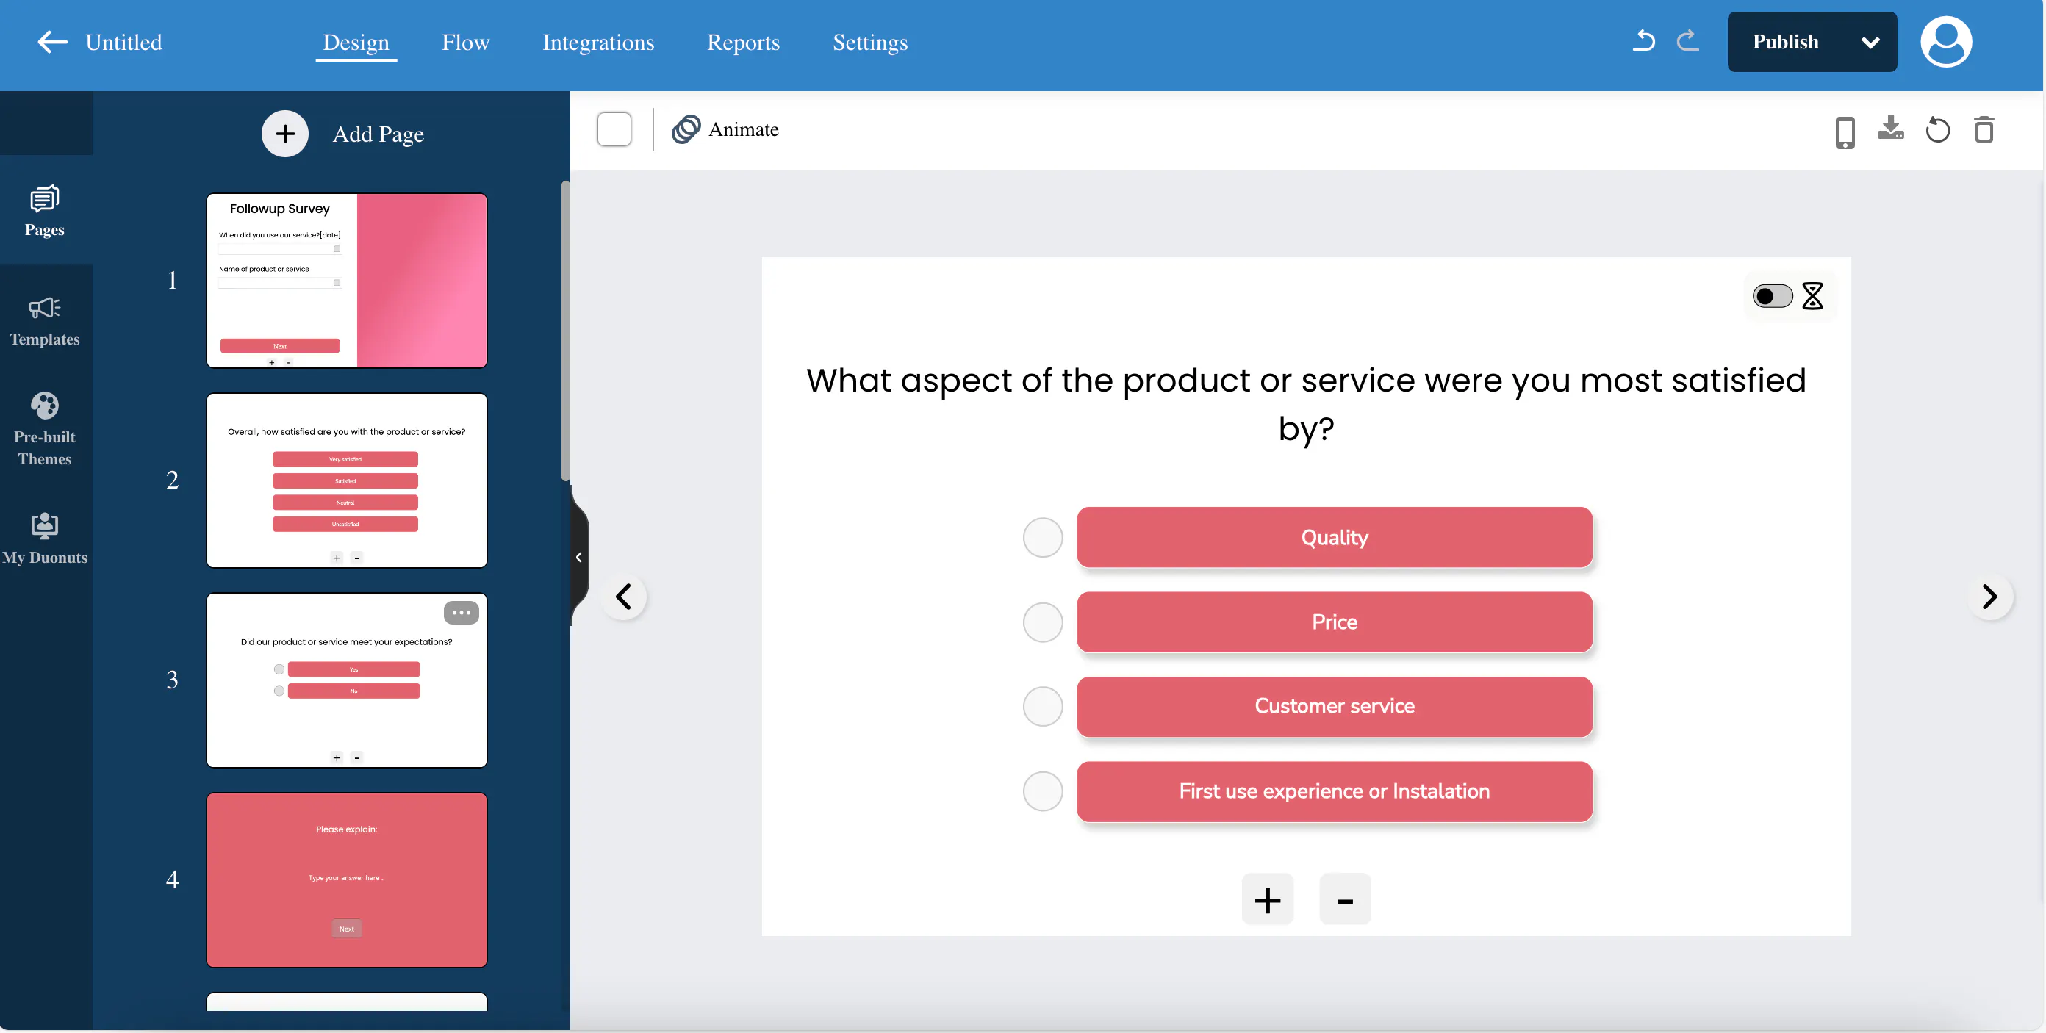2046x1033 pixels.
Task: Click the pages list vertical scrollbar
Action: [564, 332]
